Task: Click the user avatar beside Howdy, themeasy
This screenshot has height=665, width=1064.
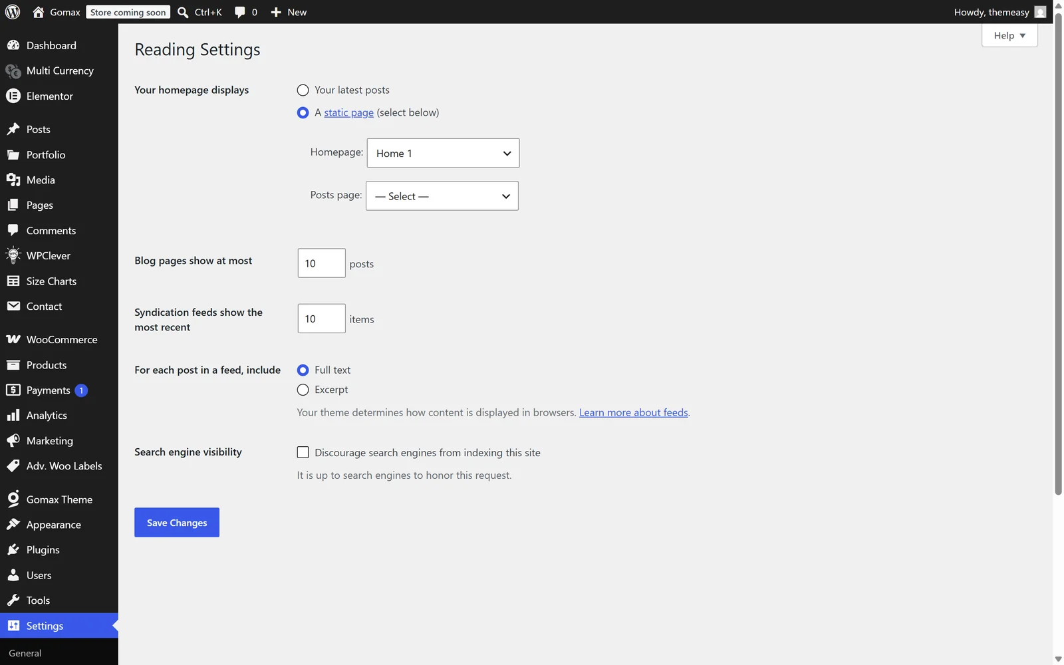Action: pyautogui.click(x=1040, y=12)
